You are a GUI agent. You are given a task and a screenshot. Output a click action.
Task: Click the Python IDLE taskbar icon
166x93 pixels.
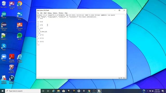pos(99,91)
